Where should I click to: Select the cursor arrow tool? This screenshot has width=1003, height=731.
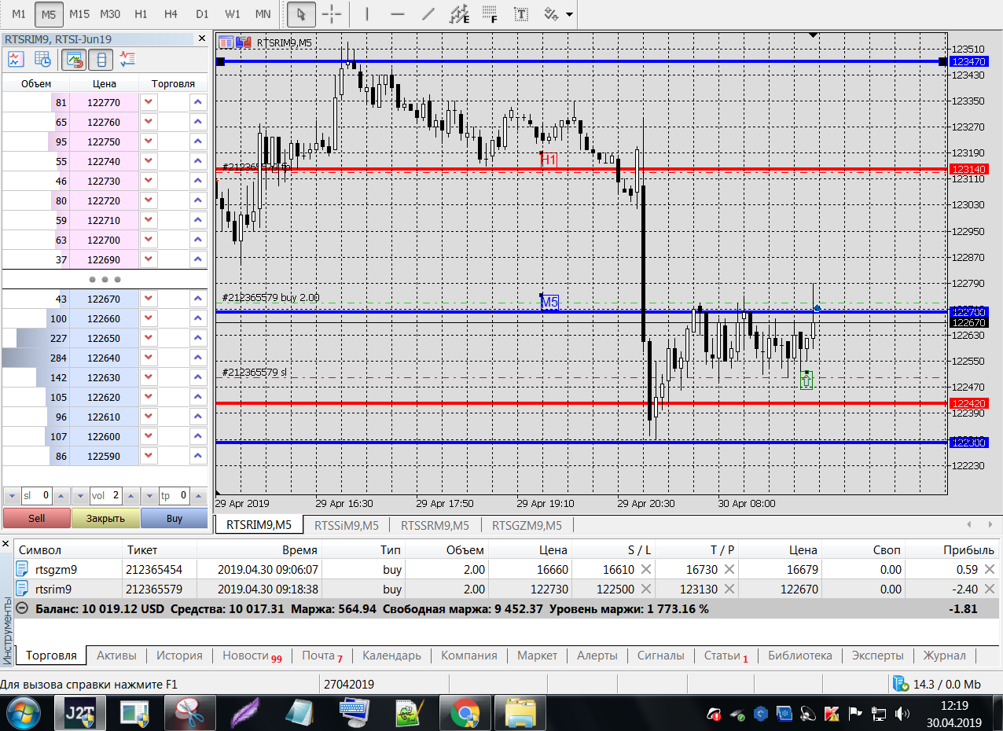point(300,14)
